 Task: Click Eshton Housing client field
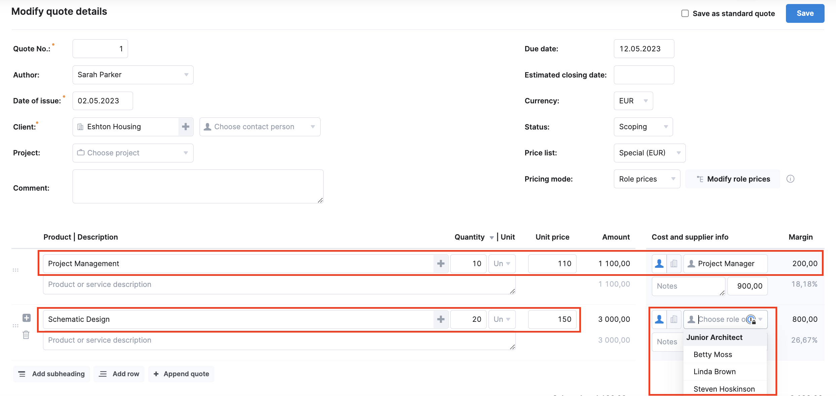[x=125, y=127]
